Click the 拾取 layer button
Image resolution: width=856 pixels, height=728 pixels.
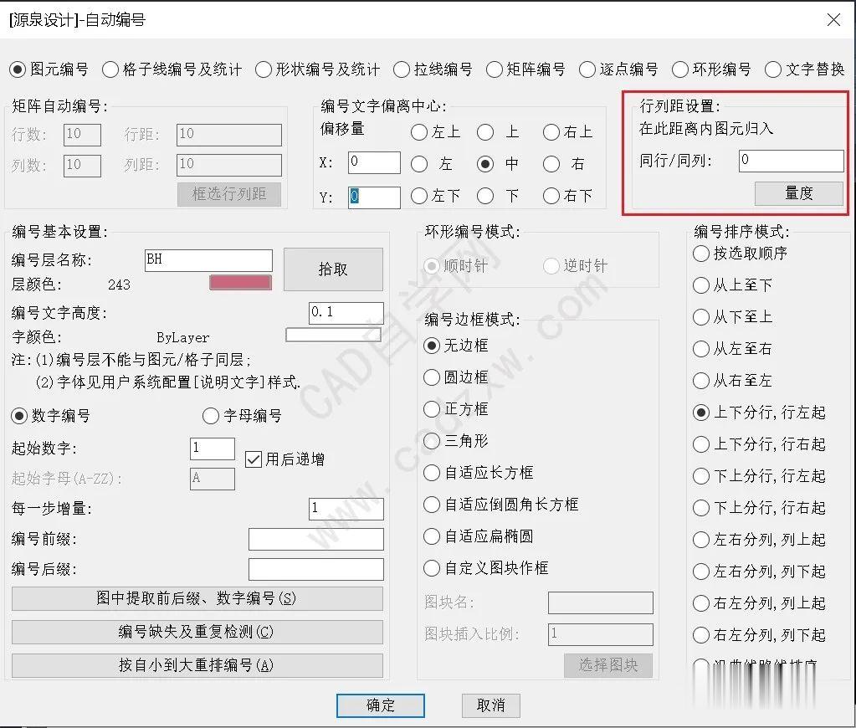point(333,269)
